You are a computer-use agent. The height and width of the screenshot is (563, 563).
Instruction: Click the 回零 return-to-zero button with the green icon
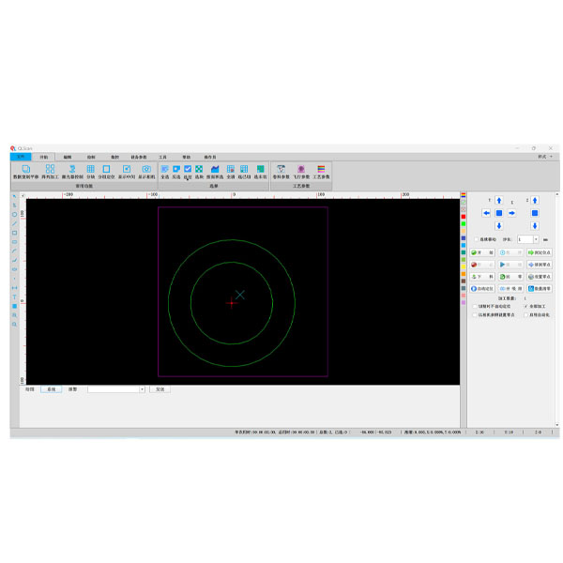point(510,277)
